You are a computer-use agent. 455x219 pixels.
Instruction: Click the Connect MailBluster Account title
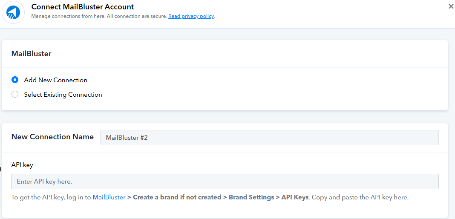coord(82,7)
